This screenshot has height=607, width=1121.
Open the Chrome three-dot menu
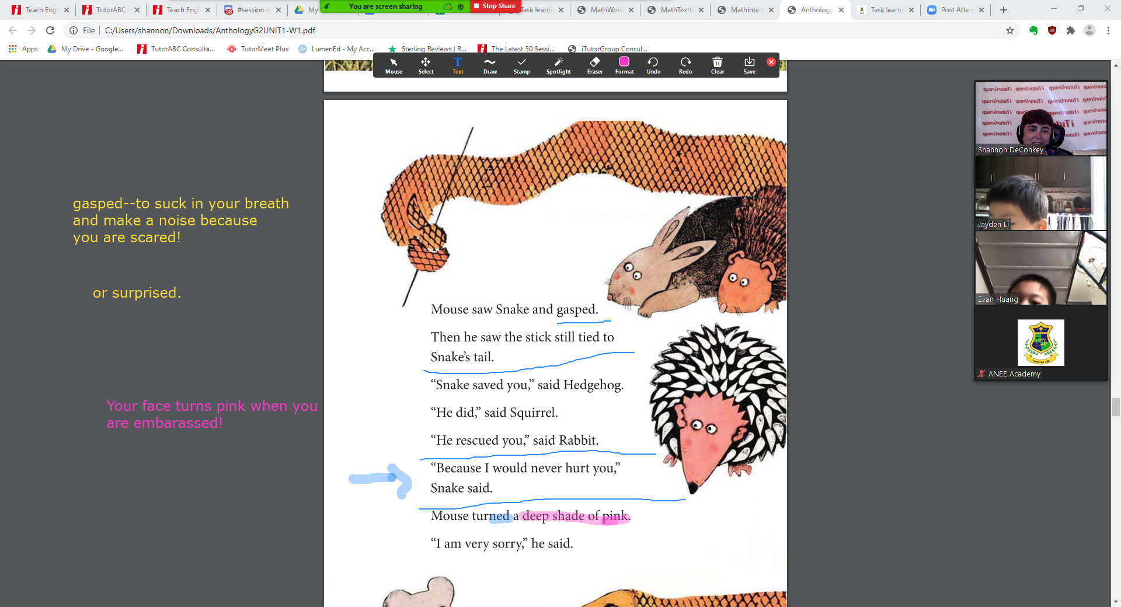click(x=1108, y=30)
